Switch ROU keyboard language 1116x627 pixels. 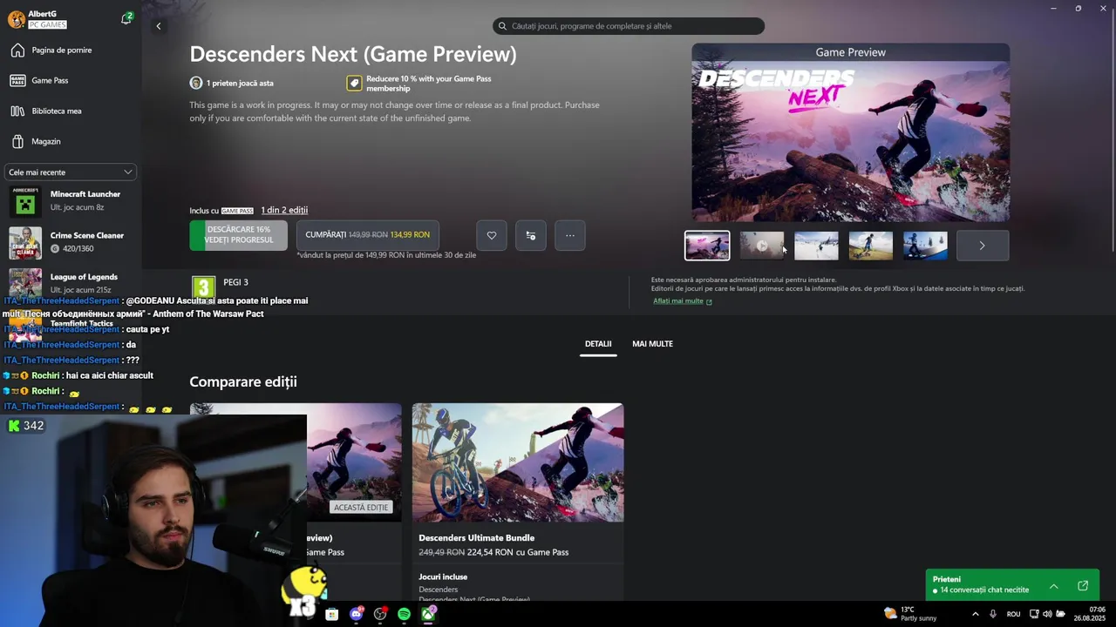[x=1014, y=614]
